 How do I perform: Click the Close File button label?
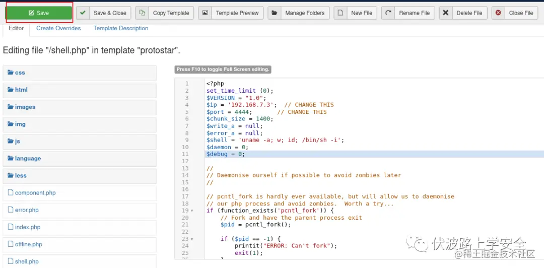(521, 13)
